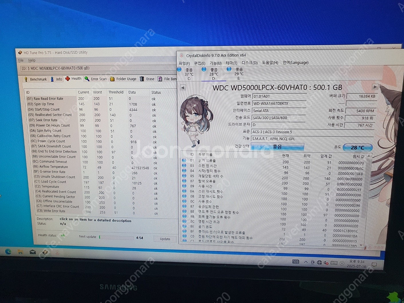Open File Explorer from the taskbar
This screenshot has width=404, height=303.
(20, 252)
